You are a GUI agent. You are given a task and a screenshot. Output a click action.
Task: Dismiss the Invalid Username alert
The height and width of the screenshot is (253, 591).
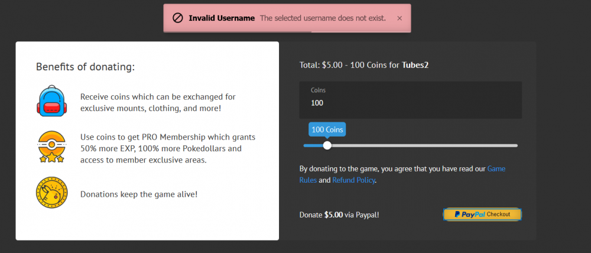click(400, 18)
